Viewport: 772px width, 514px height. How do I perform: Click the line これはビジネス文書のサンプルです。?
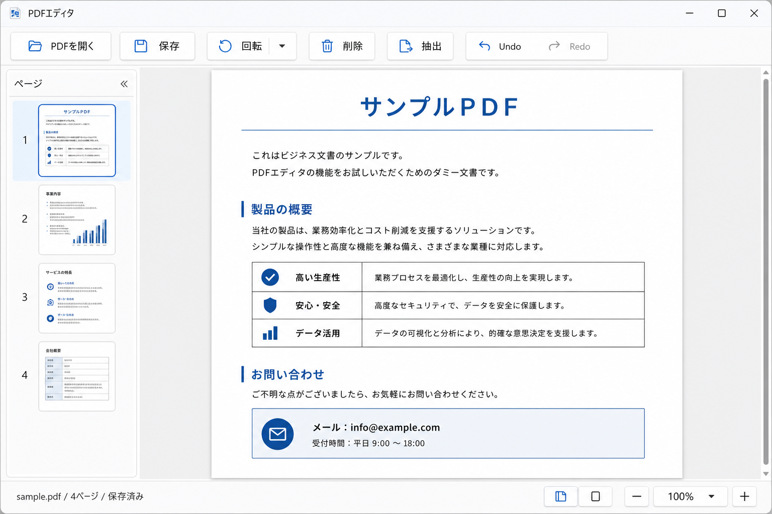328,156
